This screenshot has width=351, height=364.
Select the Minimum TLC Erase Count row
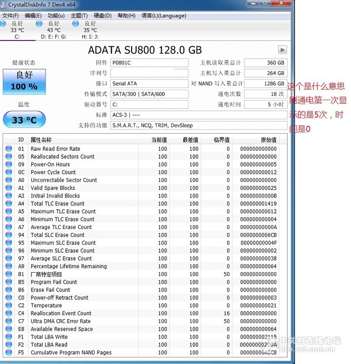pos(145,219)
